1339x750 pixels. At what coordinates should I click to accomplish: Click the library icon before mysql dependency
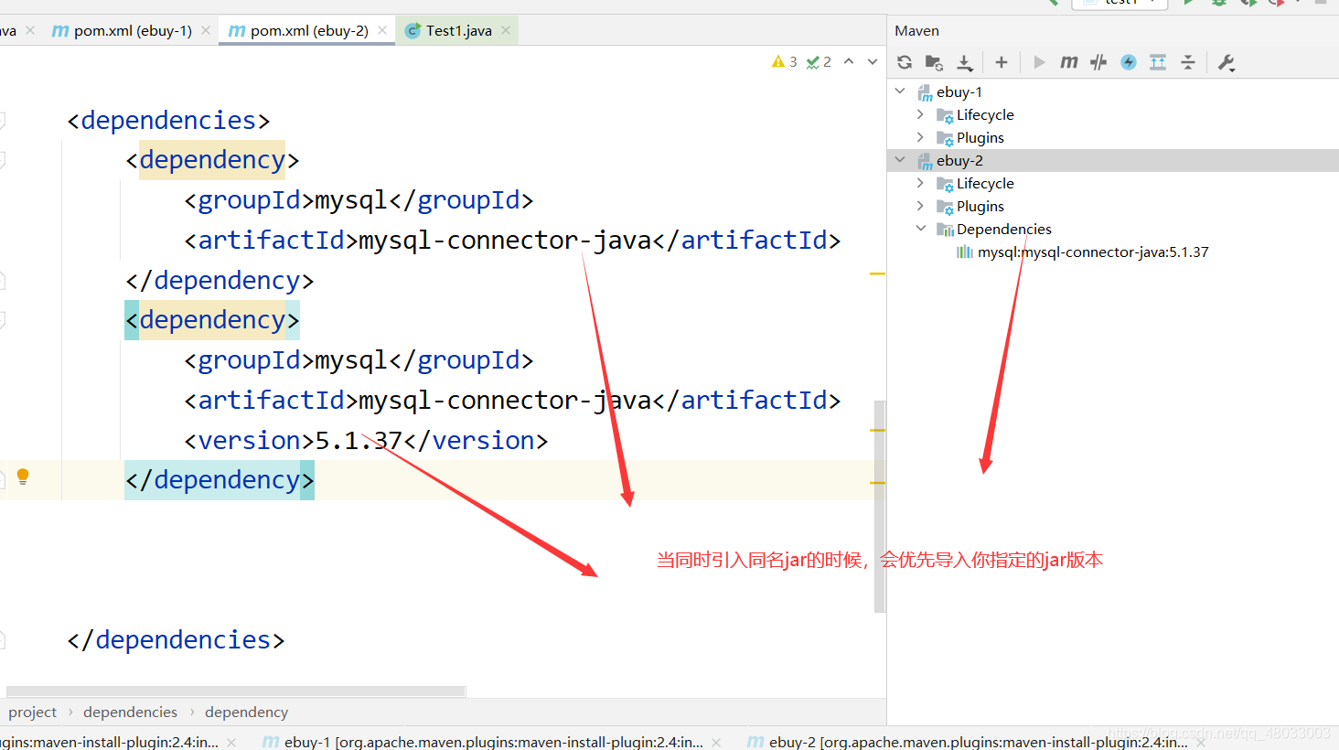click(965, 252)
